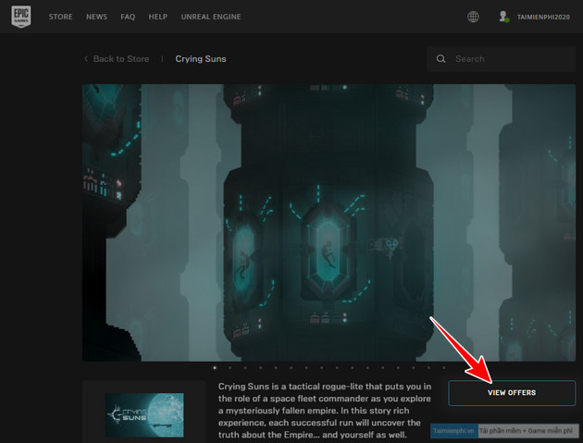Viewport: 583px width, 443px height.
Task: Open the FAQ menu item
Action: (x=128, y=17)
